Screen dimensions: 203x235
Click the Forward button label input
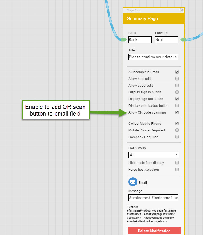(167, 40)
